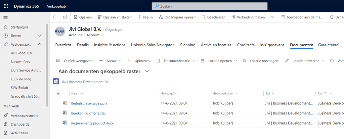Click the Teams icon beside Jivi location

point(56,82)
